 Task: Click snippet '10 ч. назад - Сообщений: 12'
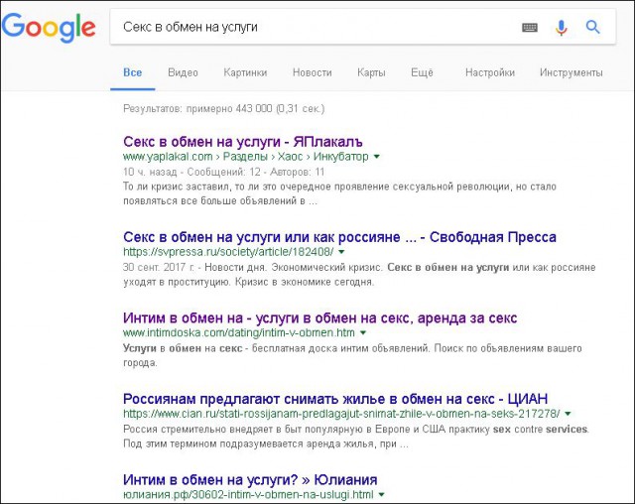pos(223,172)
